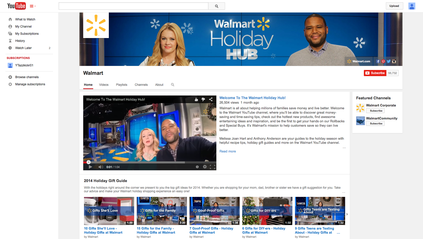This screenshot has height=239, width=423.
Task: Open the Gifts She'll Love thumbnail
Action: click(x=109, y=211)
